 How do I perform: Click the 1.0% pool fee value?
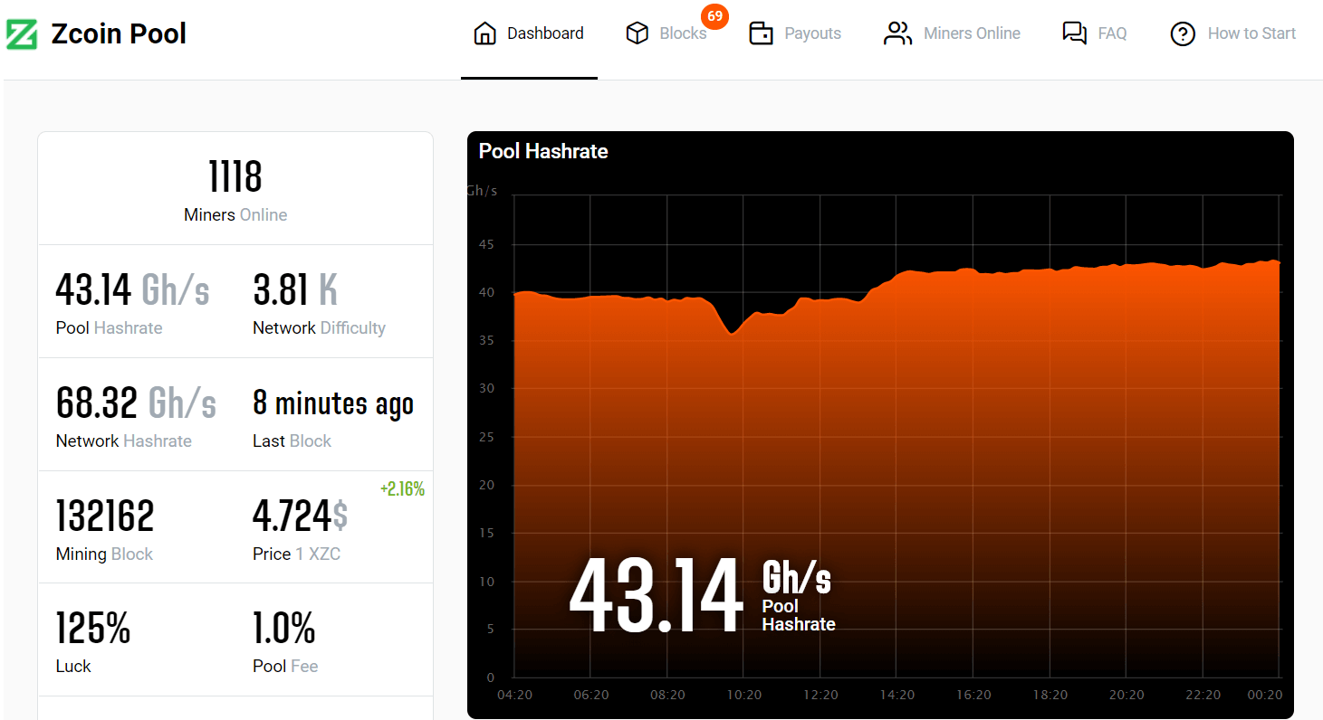click(284, 628)
